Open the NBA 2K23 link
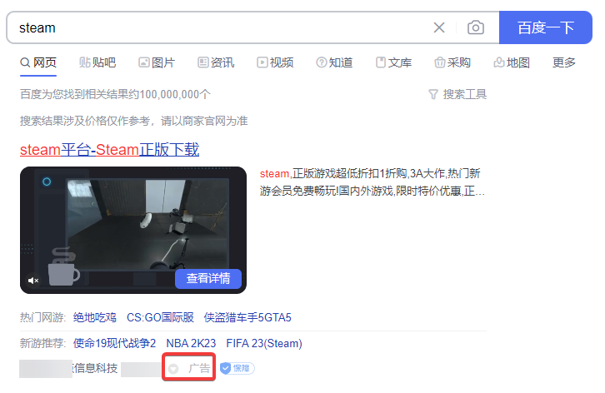605x393 pixels. [x=191, y=343]
